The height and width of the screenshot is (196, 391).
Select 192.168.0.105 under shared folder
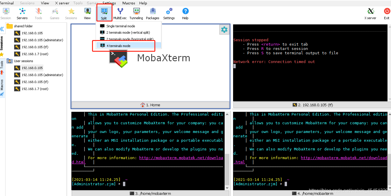tap(32, 33)
